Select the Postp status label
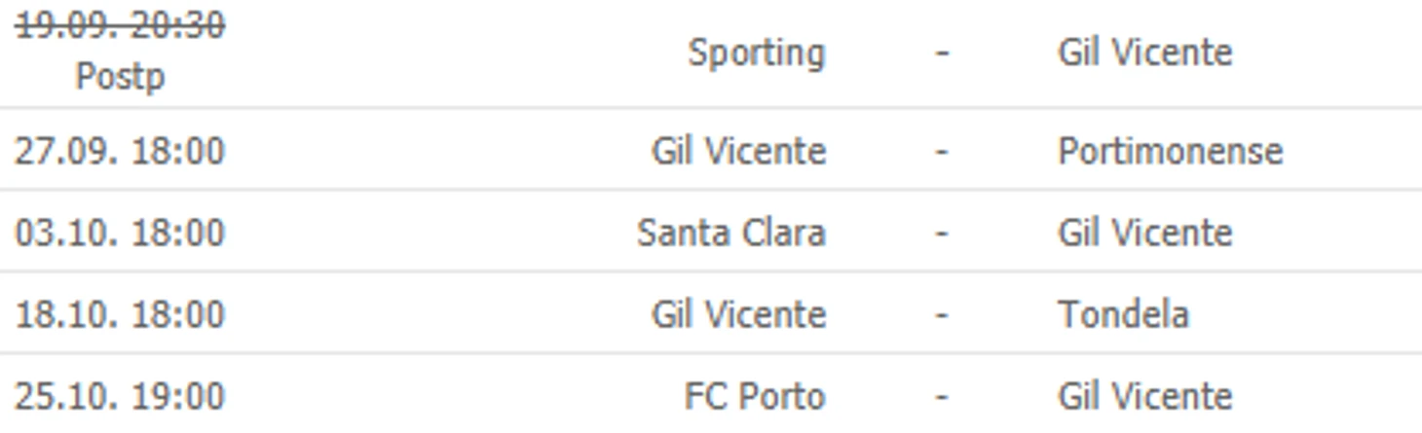 pos(120,77)
